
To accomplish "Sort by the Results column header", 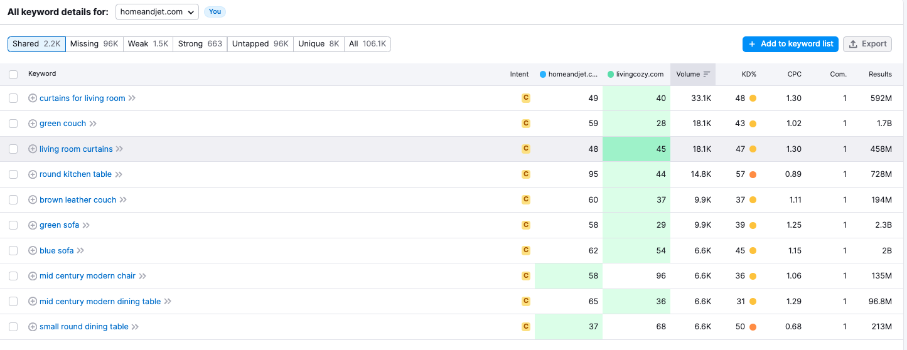I will pyautogui.click(x=880, y=74).
